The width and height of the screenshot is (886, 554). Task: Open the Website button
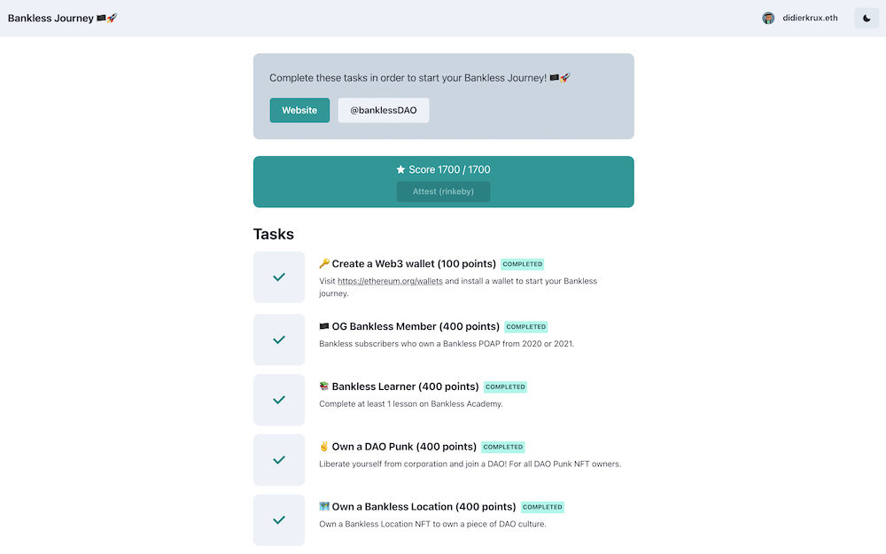pyautogui.click(x=299, y=110)
